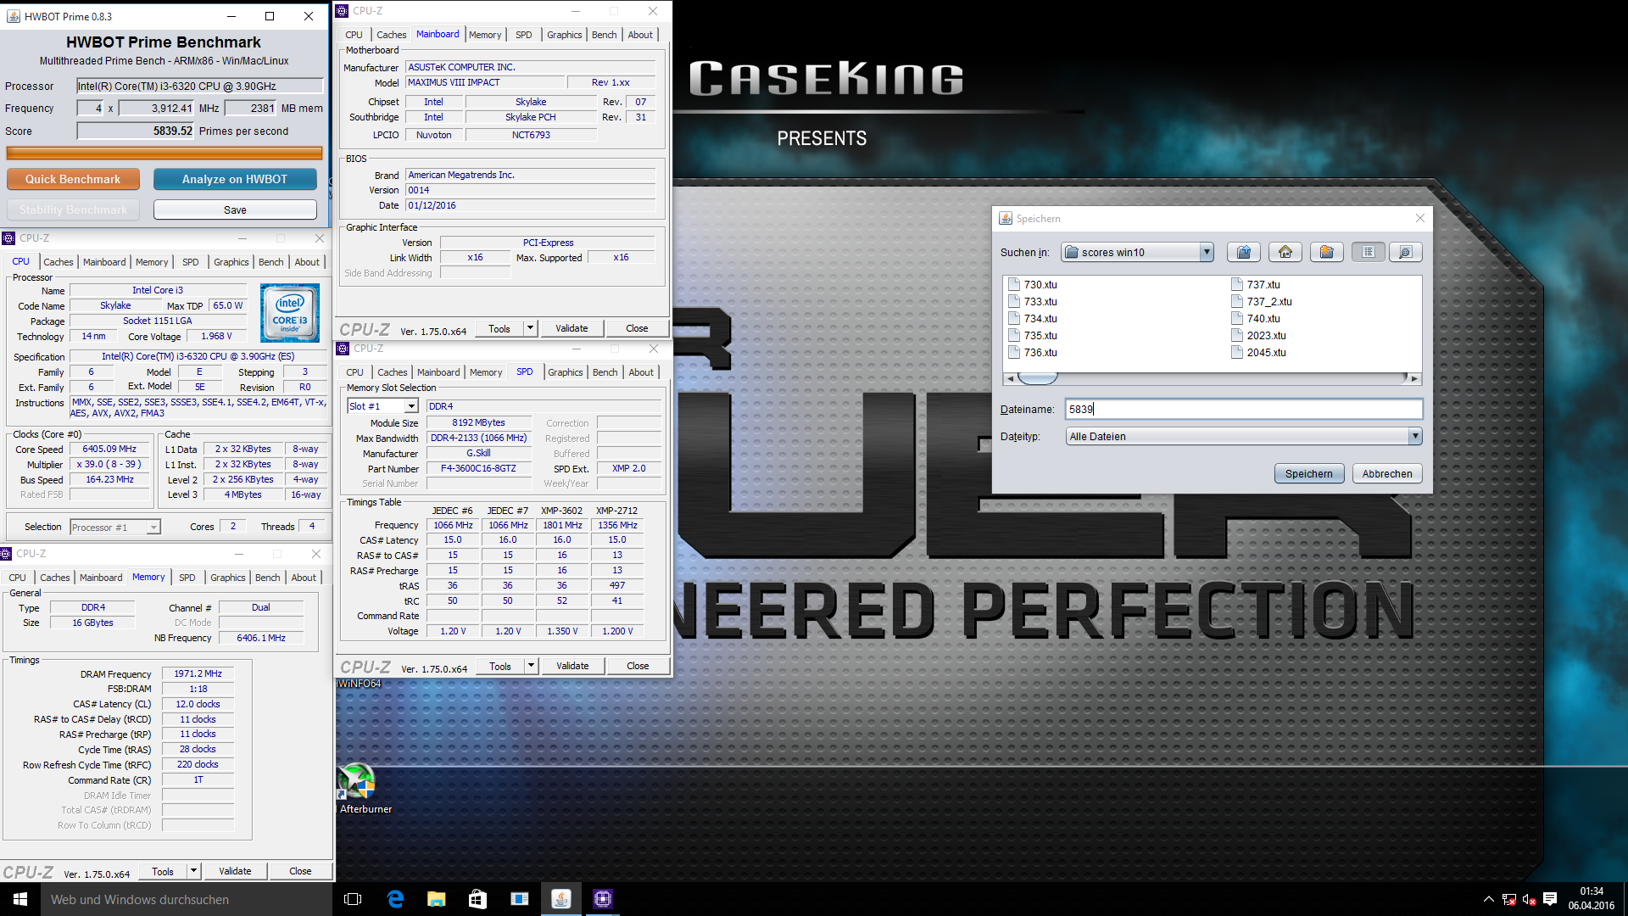The image size is (1628, 916).
Task: Switch the file browser to list view
Action: click(1369, 252)
